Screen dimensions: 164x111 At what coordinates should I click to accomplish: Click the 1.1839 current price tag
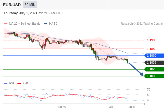[x=154, y=63]
